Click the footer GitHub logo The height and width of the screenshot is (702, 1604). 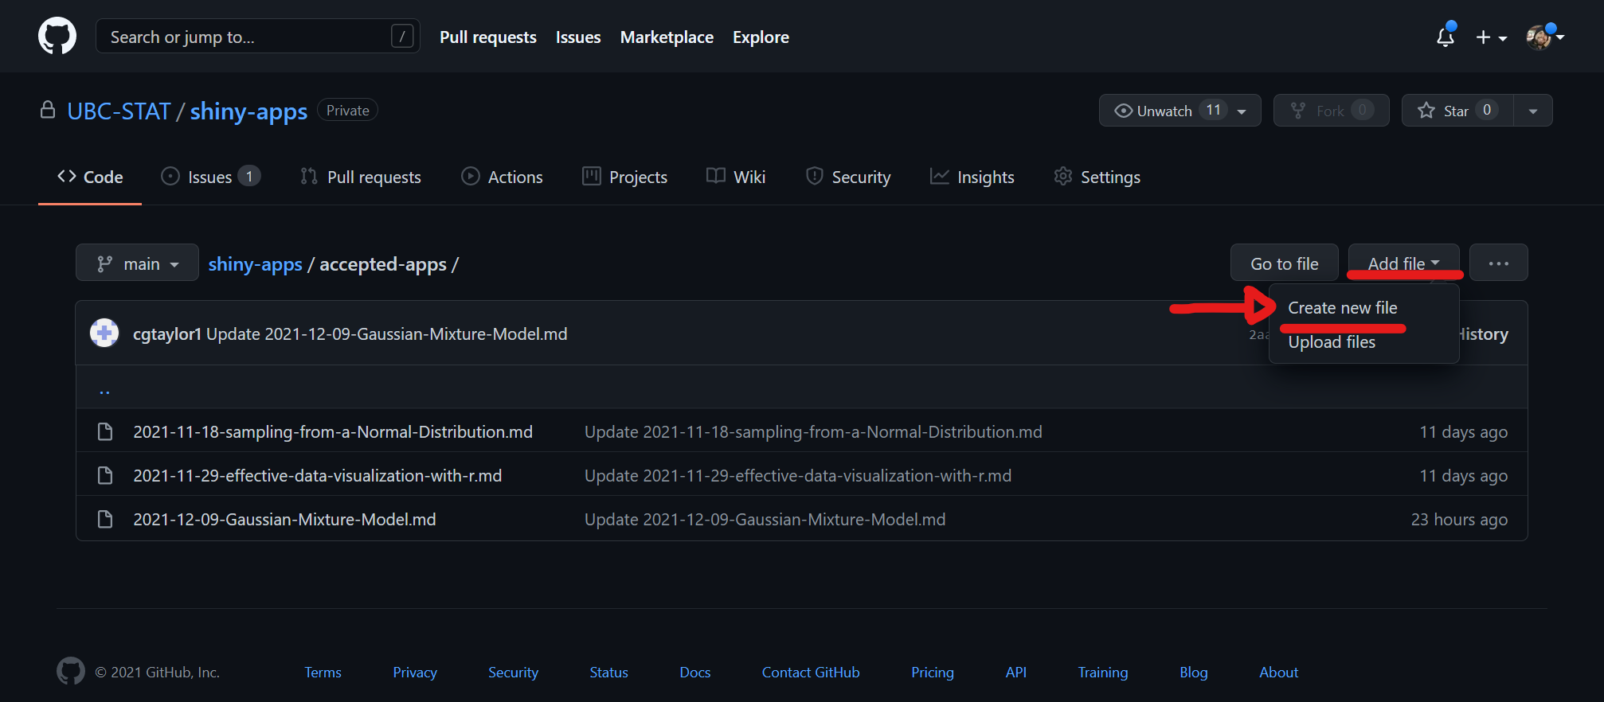click(x=71, y=671)
